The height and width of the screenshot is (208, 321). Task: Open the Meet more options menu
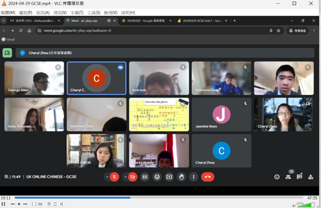coord(194,177)
